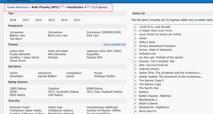
Task: Choose Compilation as 2nd genre
Action: (74, 73)
